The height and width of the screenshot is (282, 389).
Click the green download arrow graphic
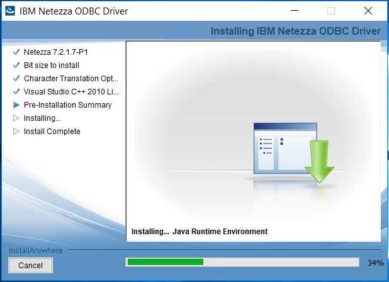pyautogui.click(x=320, y=161)
